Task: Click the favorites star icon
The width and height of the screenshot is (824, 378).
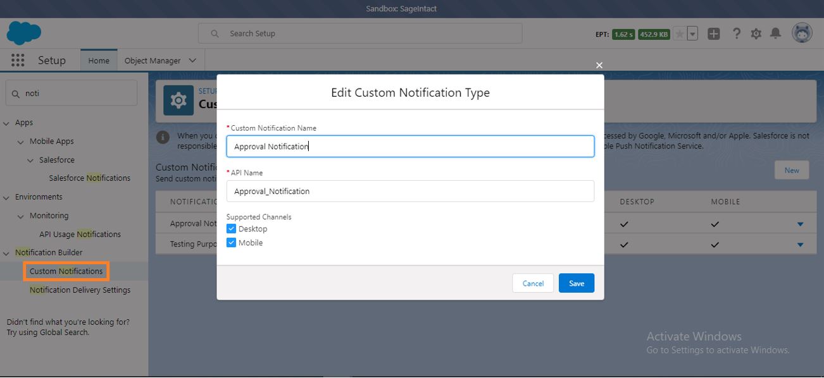Action: 680,34
